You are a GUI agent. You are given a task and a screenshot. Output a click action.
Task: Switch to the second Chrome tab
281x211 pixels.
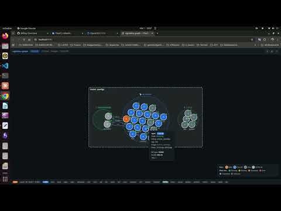pyautogui.click(x=67, y=33)
